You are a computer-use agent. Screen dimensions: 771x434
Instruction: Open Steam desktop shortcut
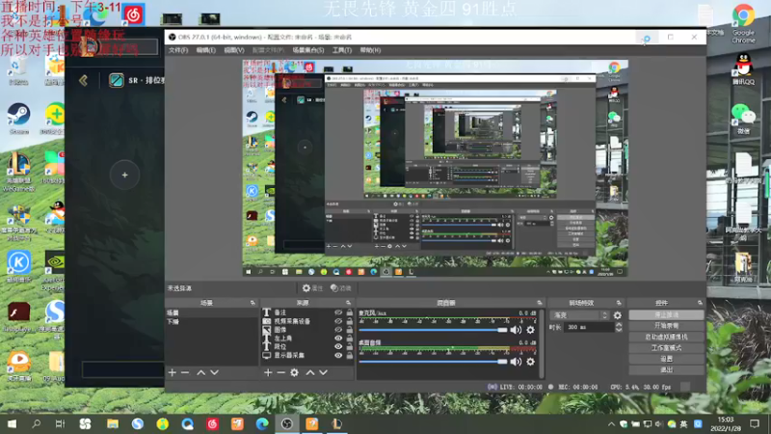click(x=18, y=118)
